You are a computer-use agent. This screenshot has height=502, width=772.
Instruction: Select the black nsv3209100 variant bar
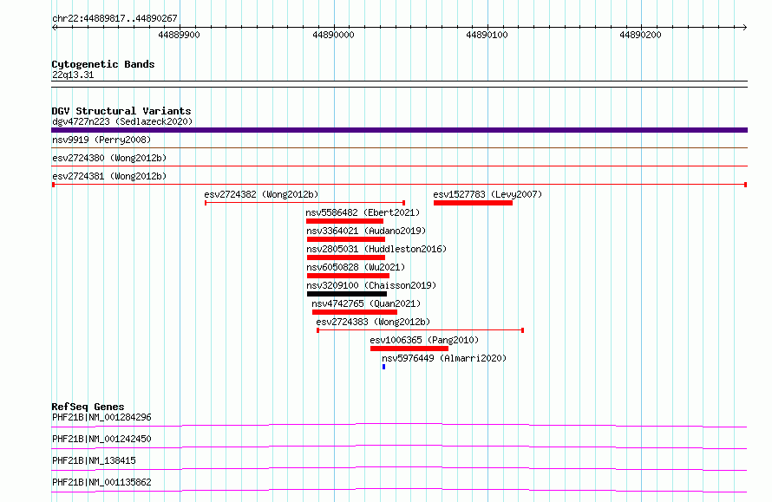pos(347,294)
